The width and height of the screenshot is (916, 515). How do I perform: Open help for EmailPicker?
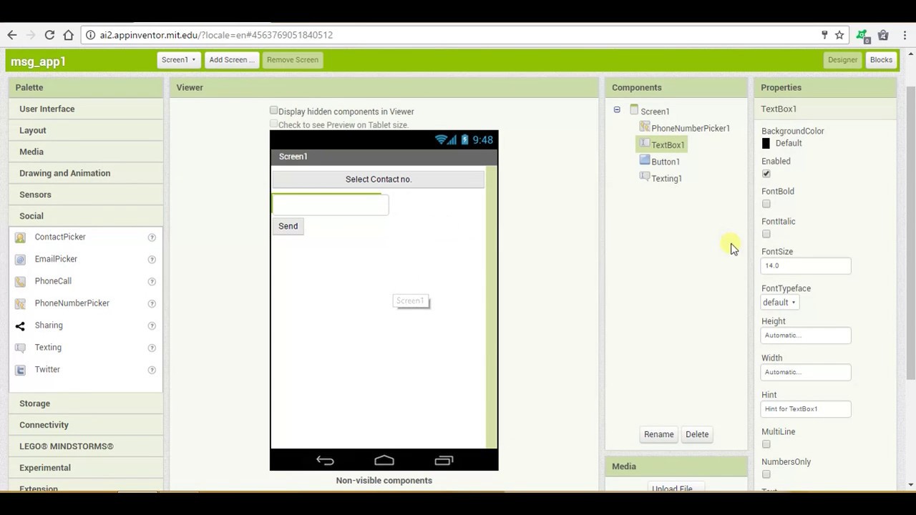click(152, 260)
